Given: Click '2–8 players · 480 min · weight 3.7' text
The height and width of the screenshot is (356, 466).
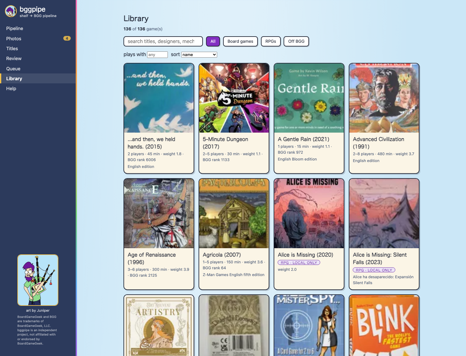Looking at the screenshot, I should click(383, 154).
